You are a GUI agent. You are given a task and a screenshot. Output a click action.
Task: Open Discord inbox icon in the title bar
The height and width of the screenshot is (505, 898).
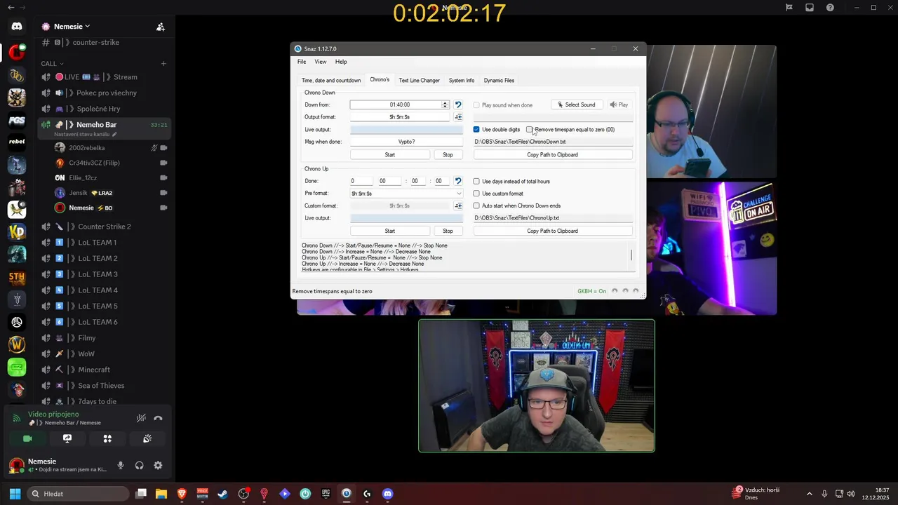tap(810, 8)
